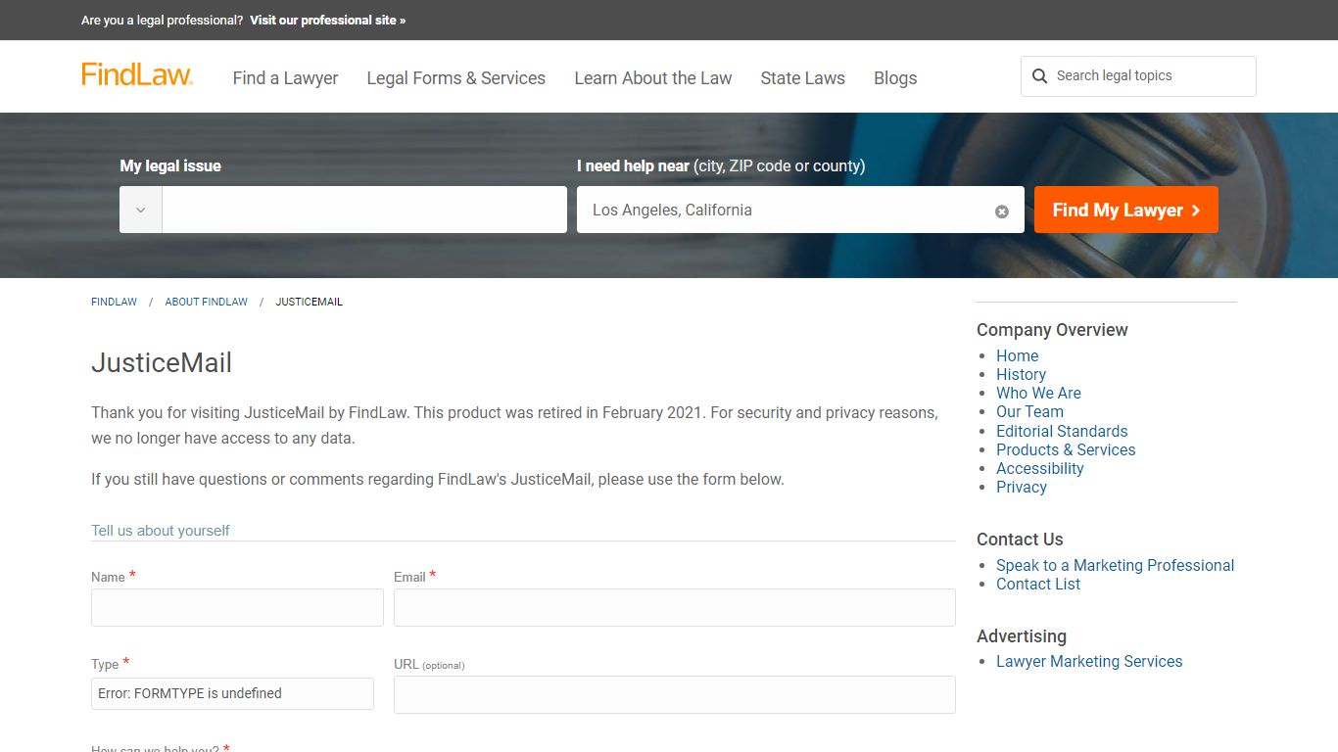Open the Privacy link
The height and width of the screenshot is (752, 1338).
point(1022,487)
